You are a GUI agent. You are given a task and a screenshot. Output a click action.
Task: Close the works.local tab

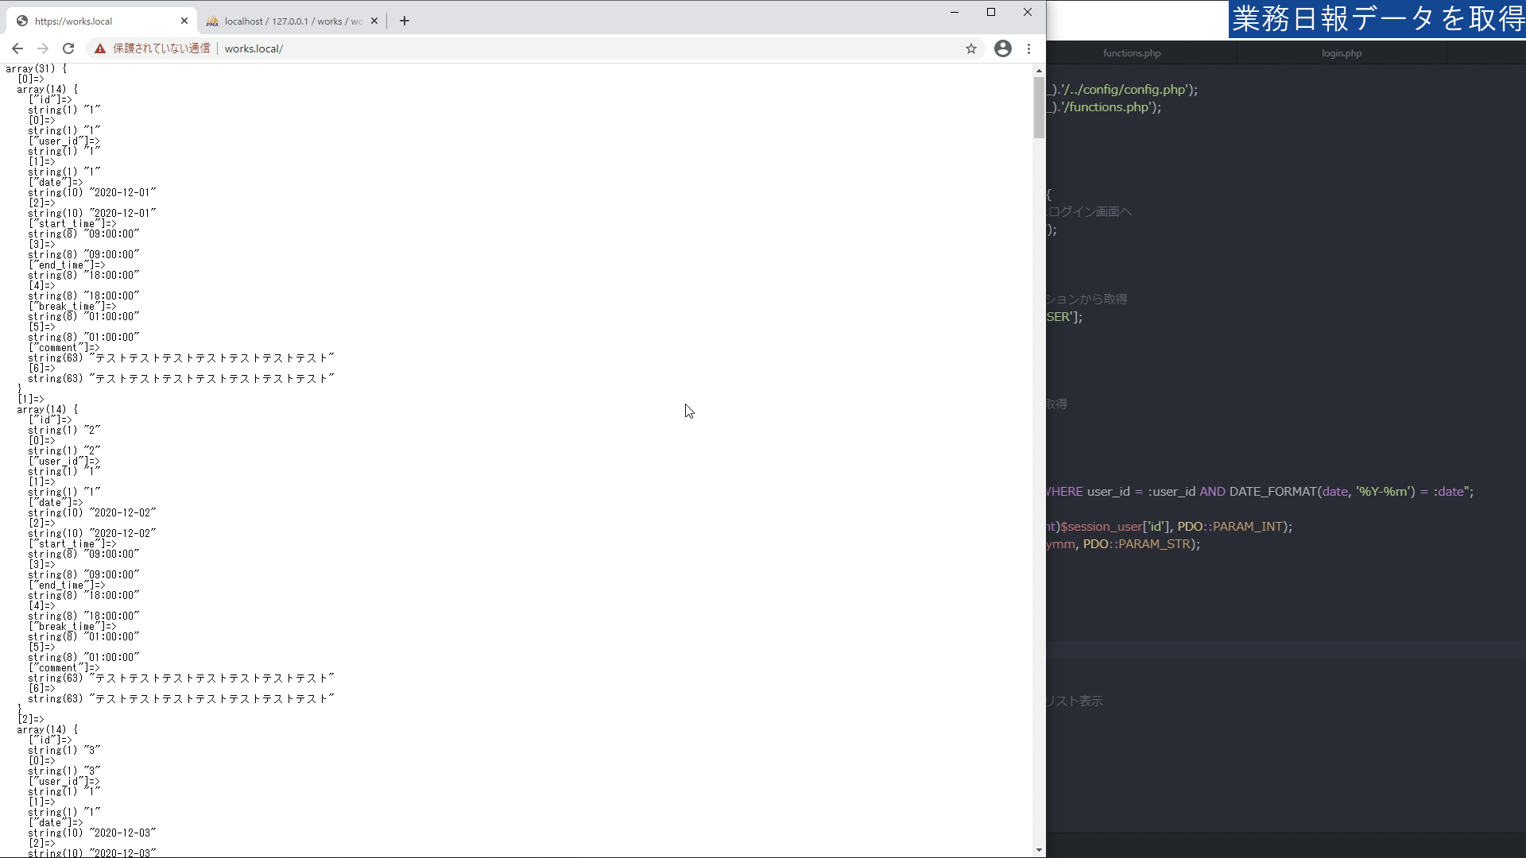click(x=184, y=21)
